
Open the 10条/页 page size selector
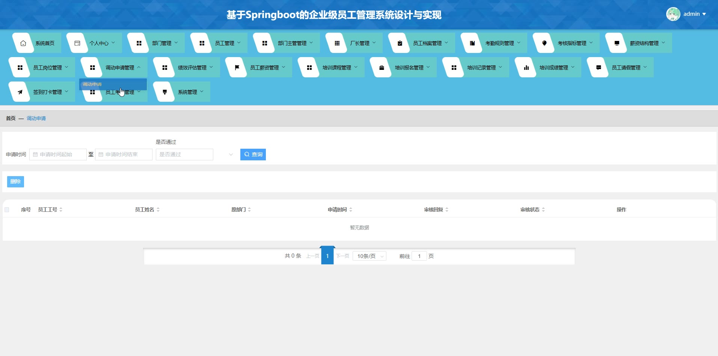tap(370, 256)
